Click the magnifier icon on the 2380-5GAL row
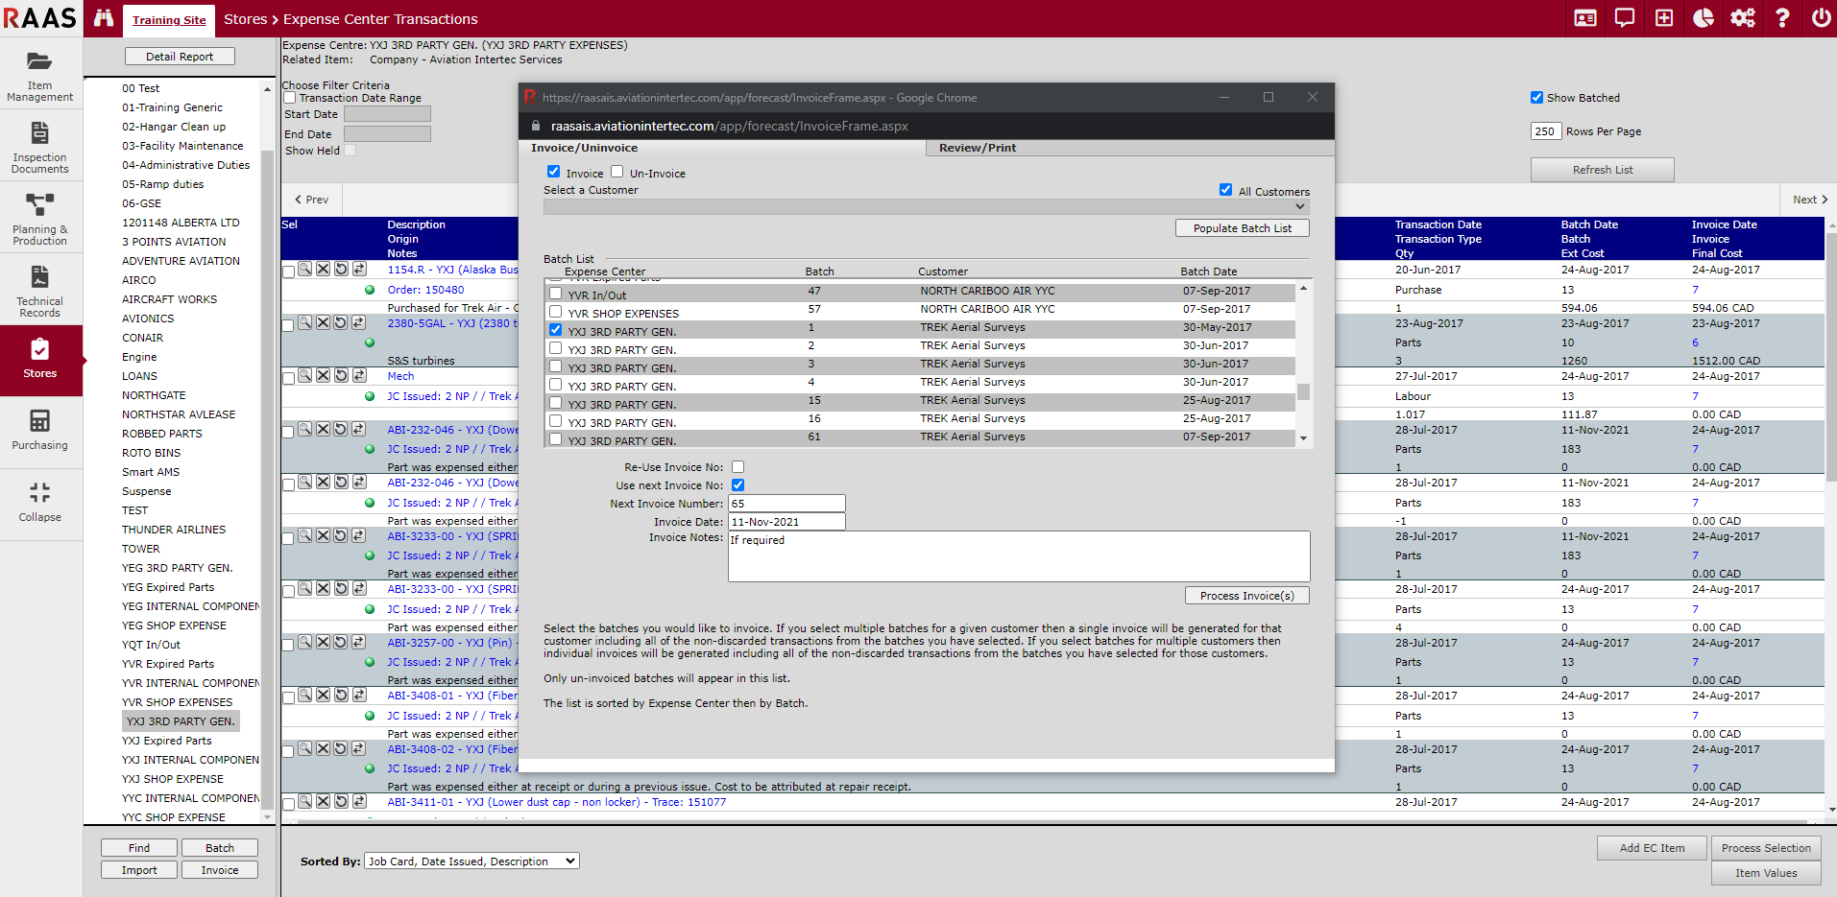The height and width of the screenshot is (897, 1837). pos(304,322)
